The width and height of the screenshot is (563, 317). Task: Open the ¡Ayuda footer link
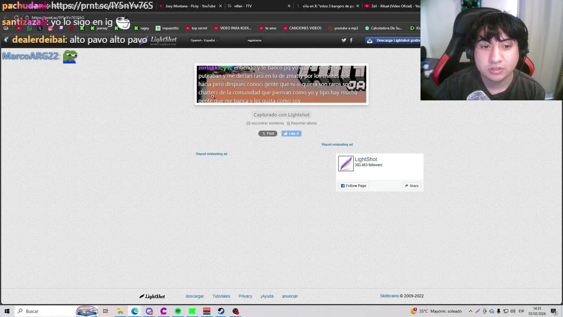pyautogui.click(x=267, y=296)
